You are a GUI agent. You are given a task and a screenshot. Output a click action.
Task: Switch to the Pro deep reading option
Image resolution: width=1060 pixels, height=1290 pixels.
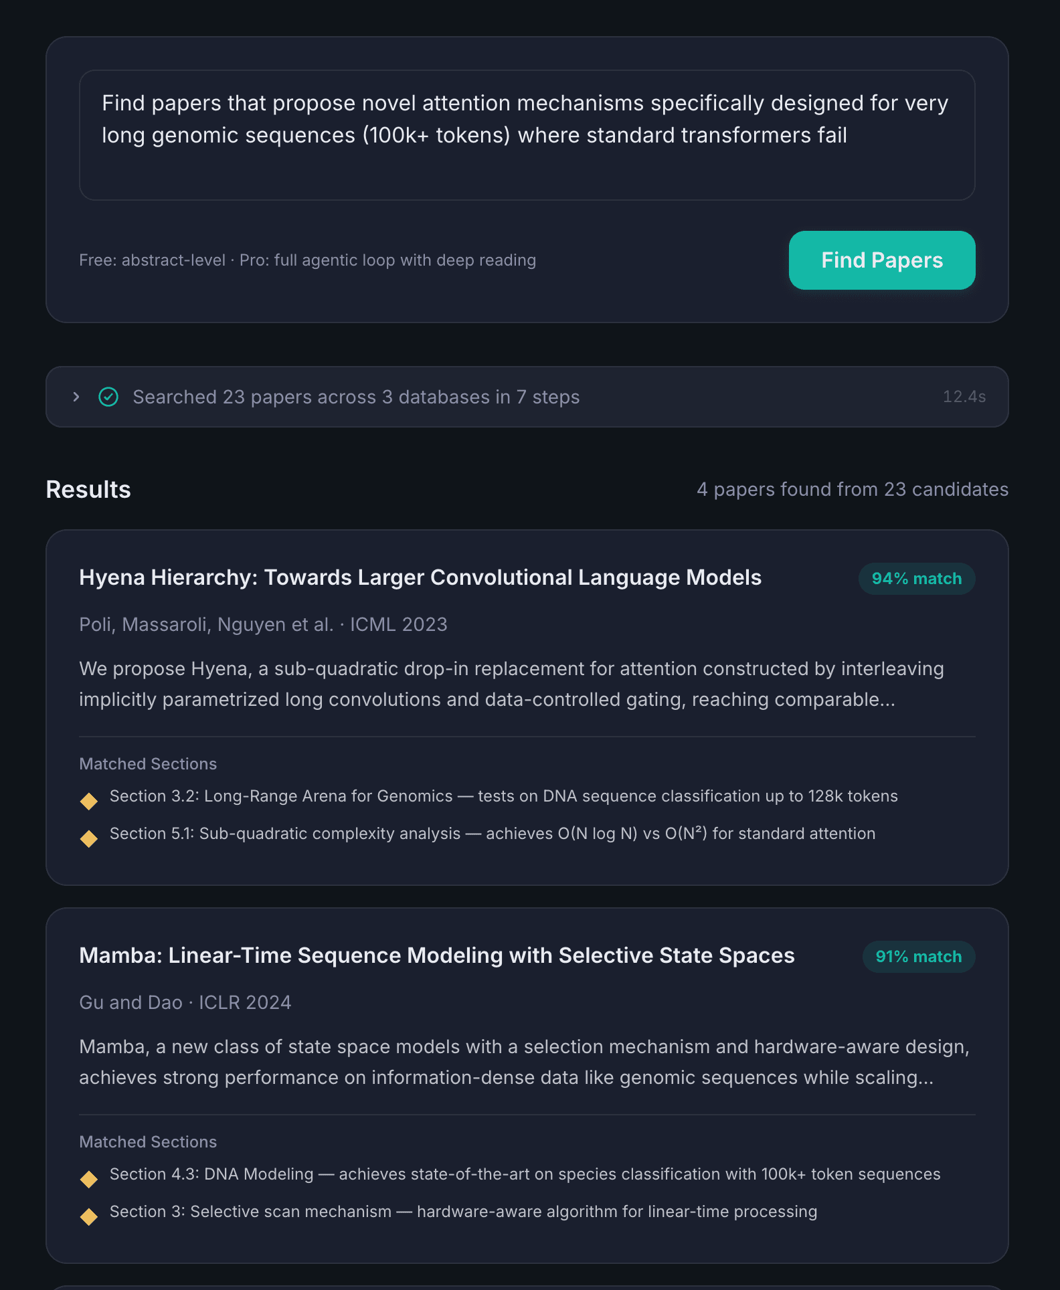[388, 260]
